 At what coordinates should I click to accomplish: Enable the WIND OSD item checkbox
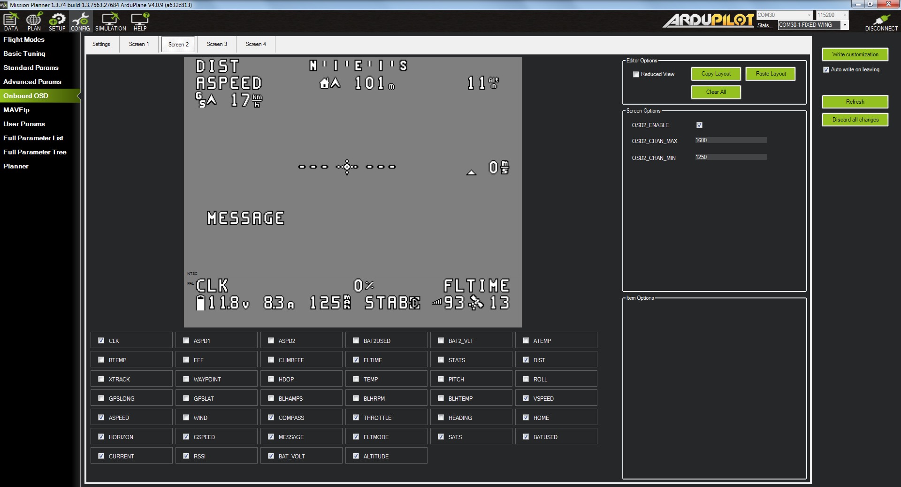186,418
